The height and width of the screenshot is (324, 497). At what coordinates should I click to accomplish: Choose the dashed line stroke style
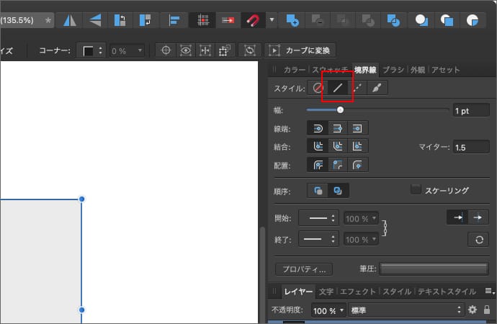click(x=357, y=89)
